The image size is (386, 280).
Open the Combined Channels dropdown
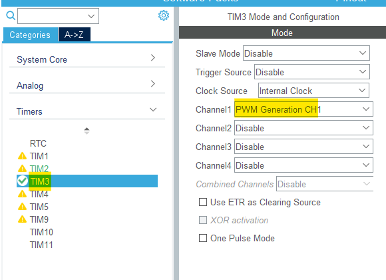325,184
